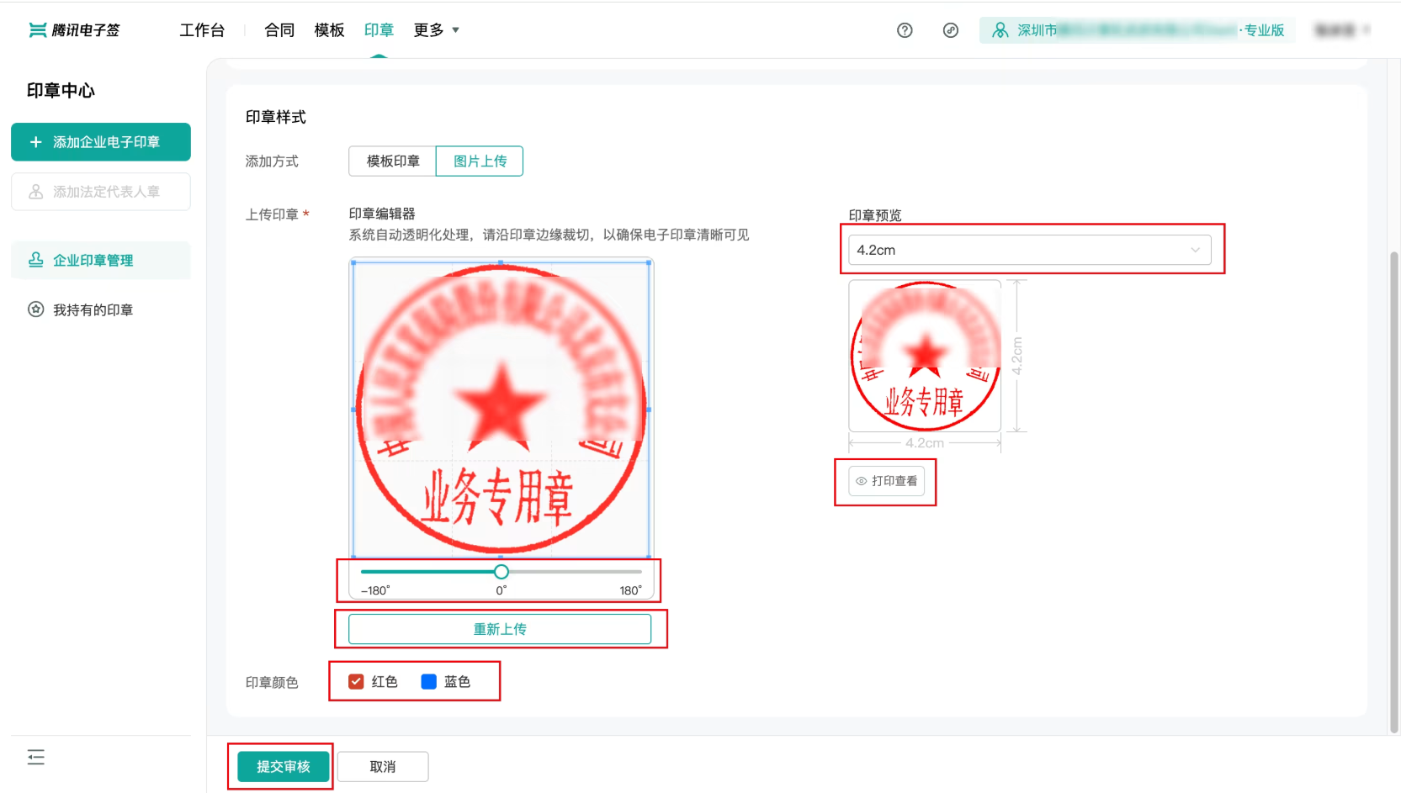Click the rotation slider track near 180°
1401x793 pixels.
point(631,572)
